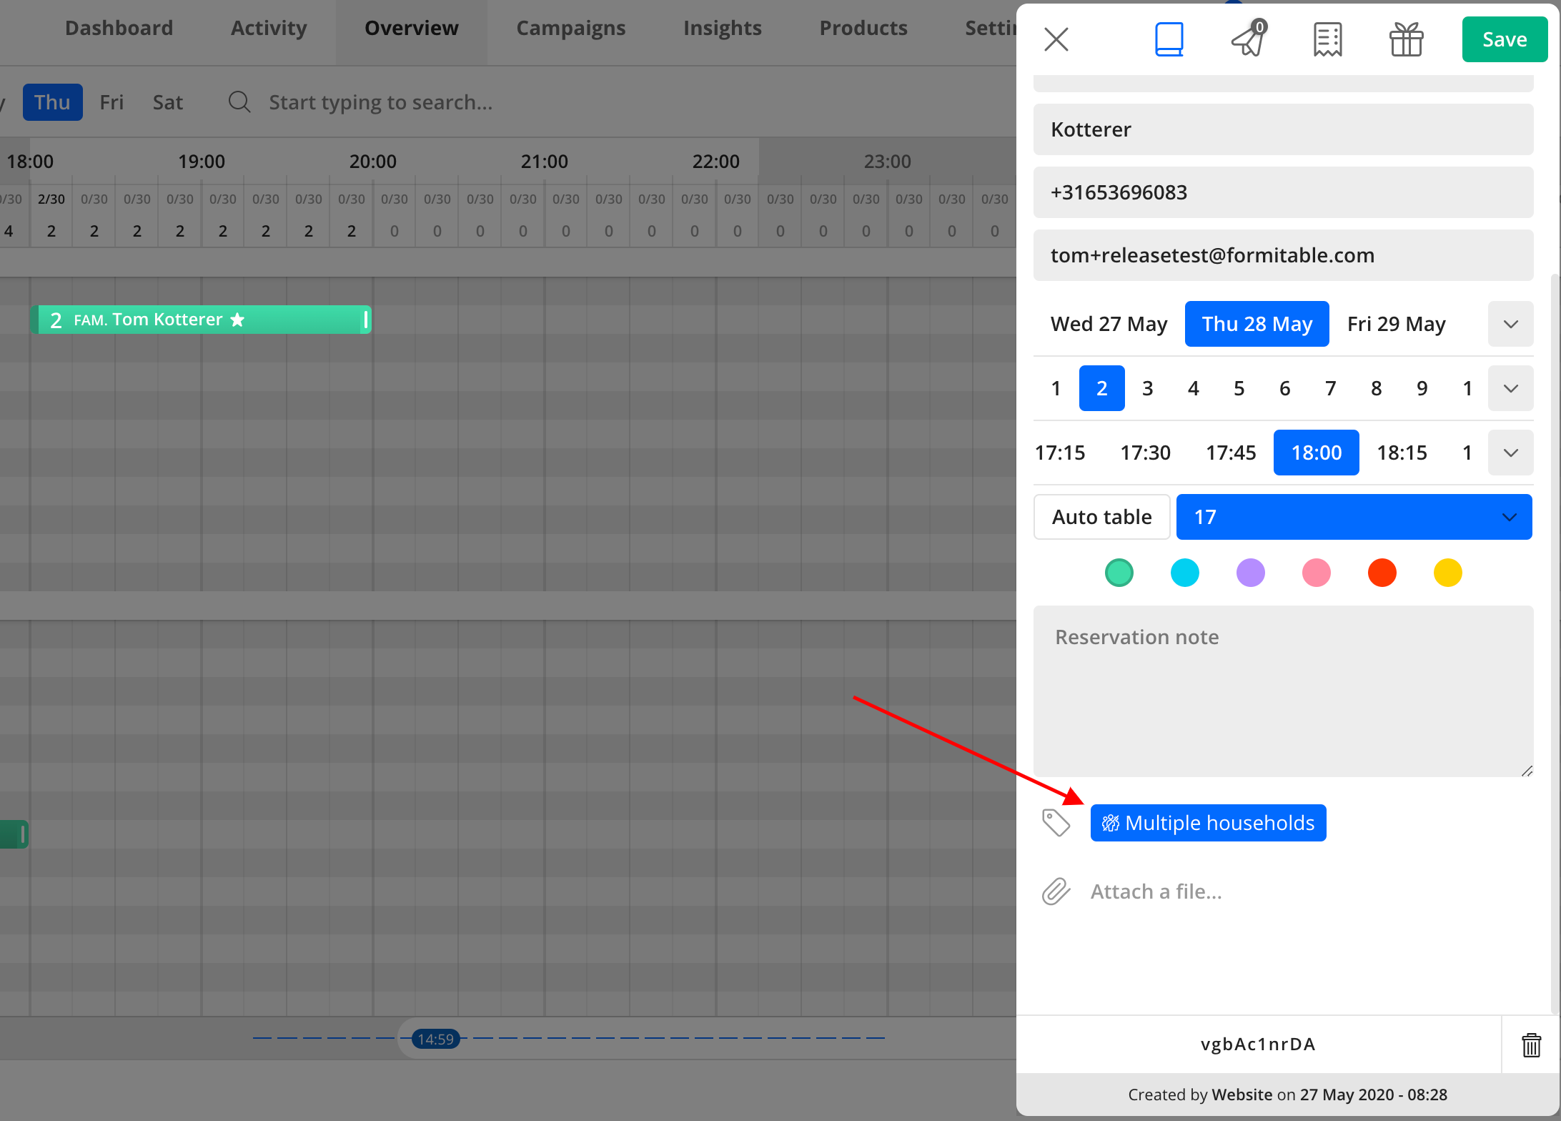Open the booking details book icon

(1169, 39)
